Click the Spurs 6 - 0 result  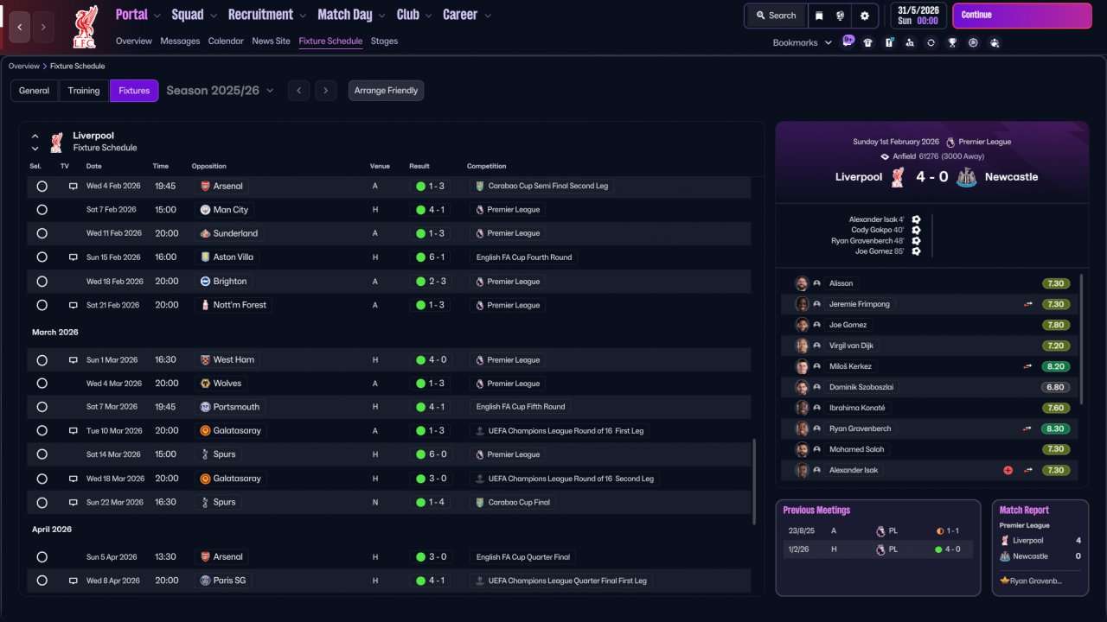[429, 454]
